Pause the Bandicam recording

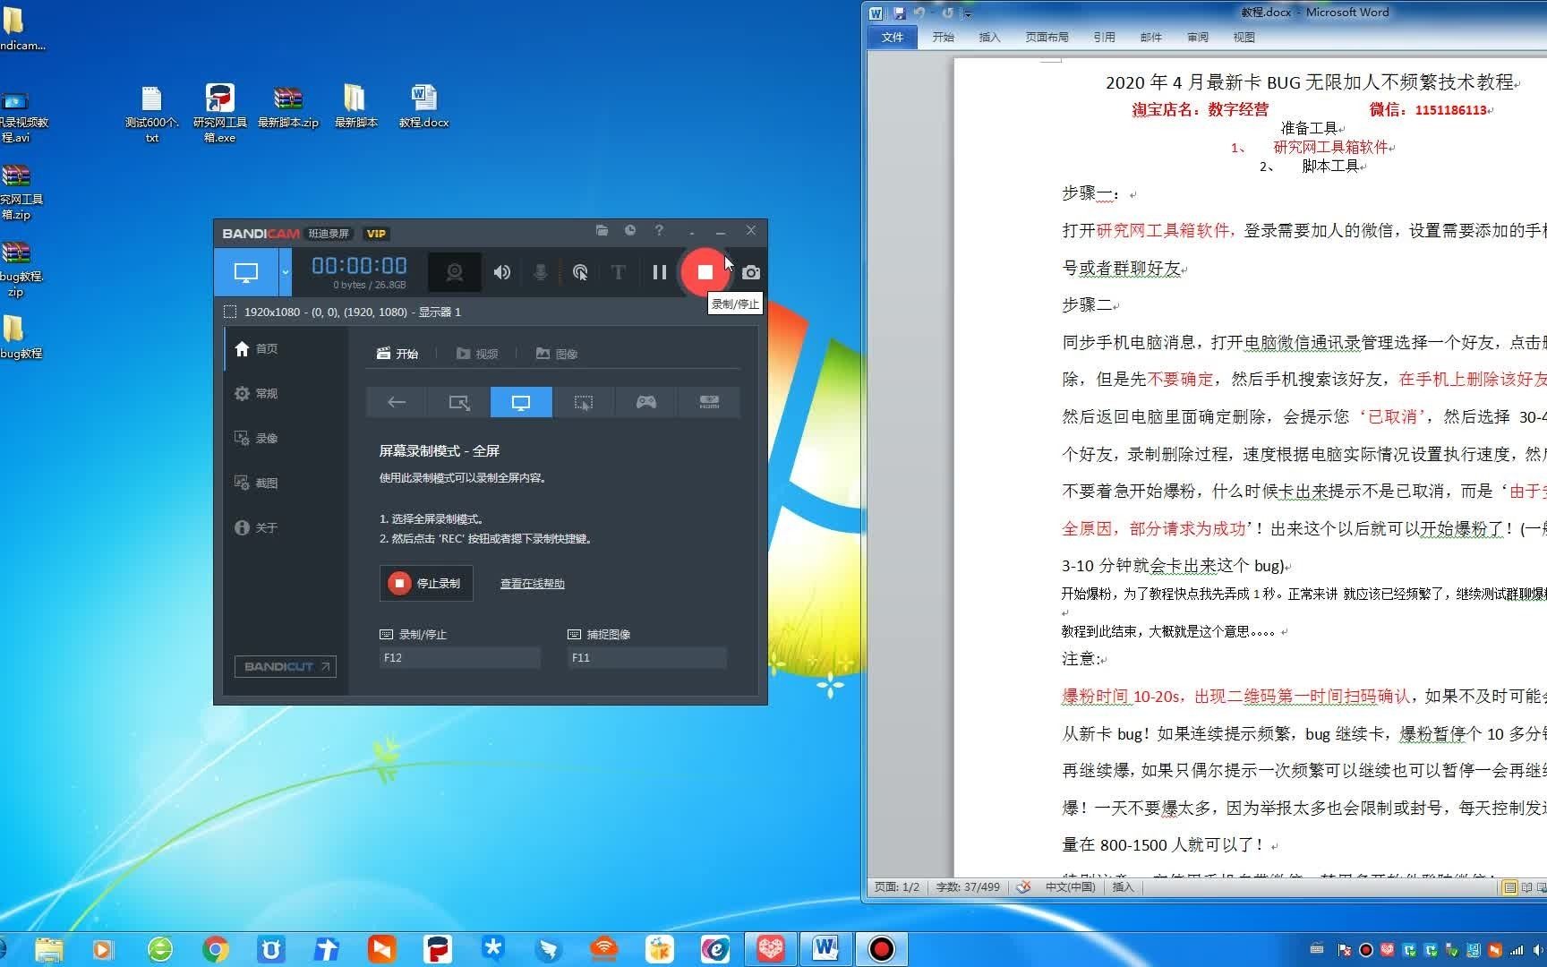coord(660,272)
